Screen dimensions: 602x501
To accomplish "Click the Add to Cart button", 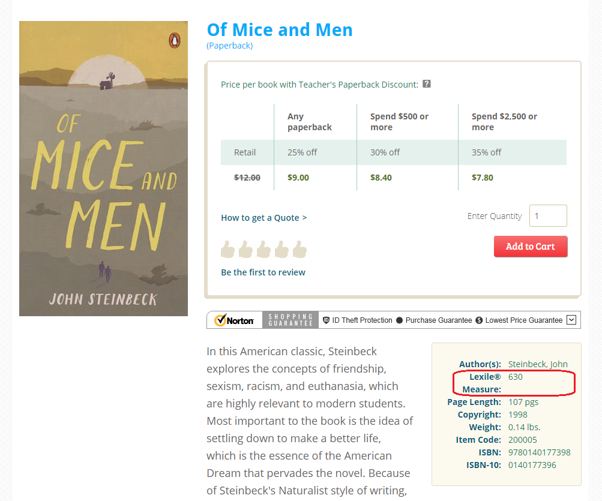I will 531,247.
